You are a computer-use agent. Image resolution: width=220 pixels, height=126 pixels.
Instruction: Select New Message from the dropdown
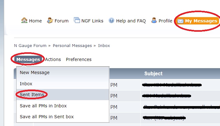[x=63, y=72]
